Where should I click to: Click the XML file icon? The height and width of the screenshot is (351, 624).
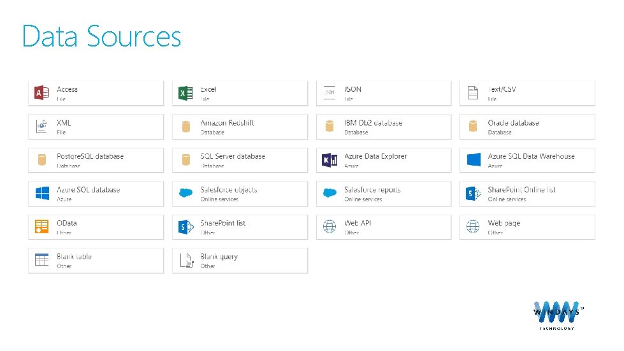[42, 126]
